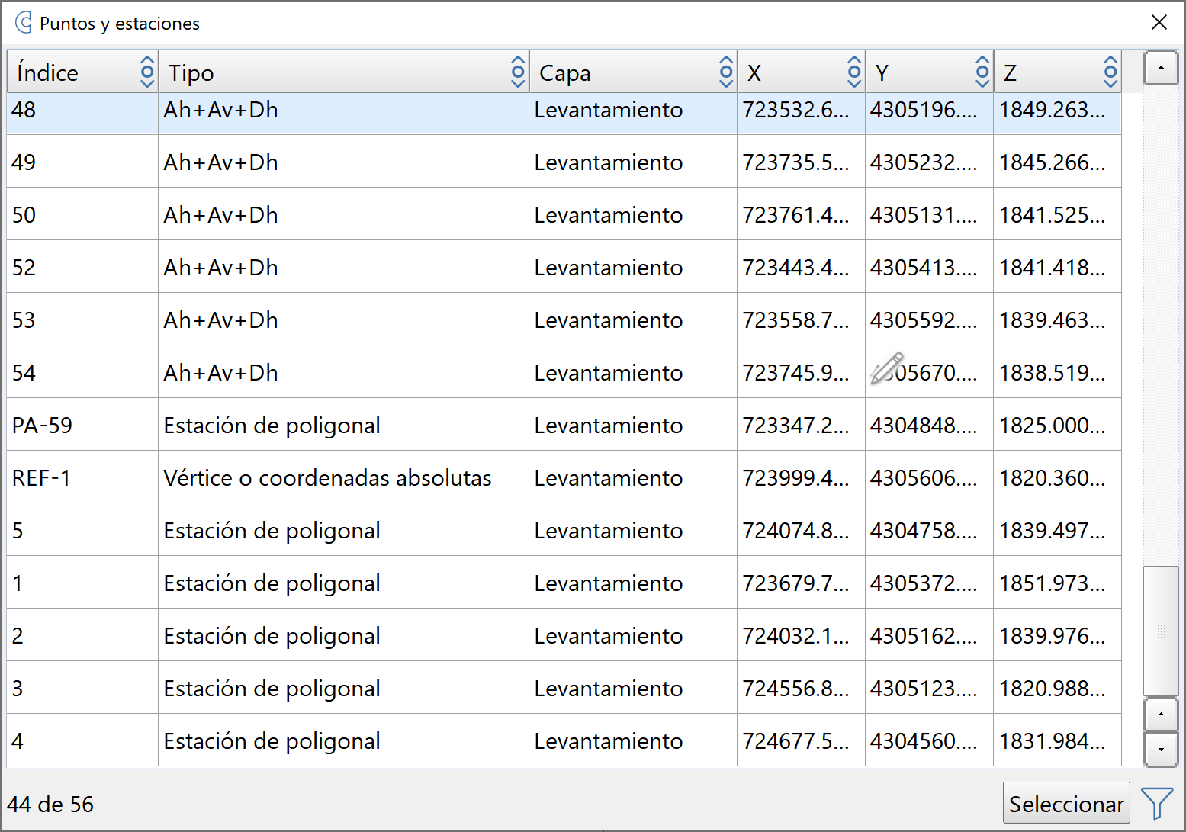The height and width of the screenshot is (832, 1186).
Task: Click the '44 de 56' status text
Action: click(50, 804)
